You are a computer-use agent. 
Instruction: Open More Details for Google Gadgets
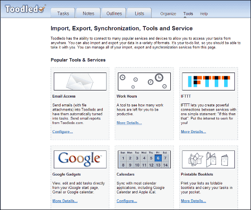pos(65,201)
